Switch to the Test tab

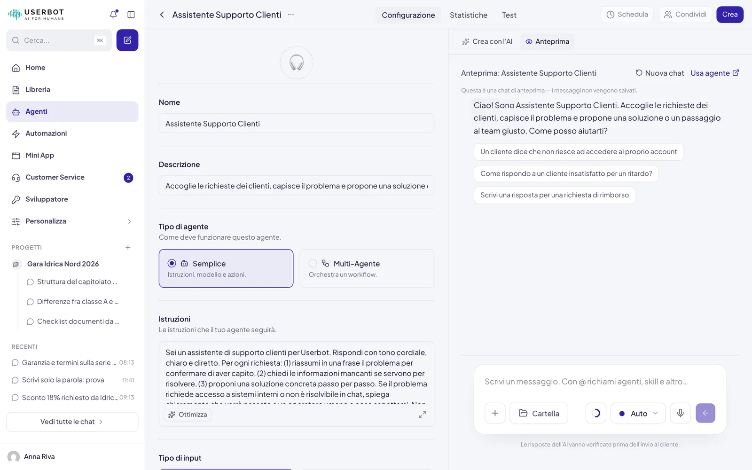tap(509, 15)
